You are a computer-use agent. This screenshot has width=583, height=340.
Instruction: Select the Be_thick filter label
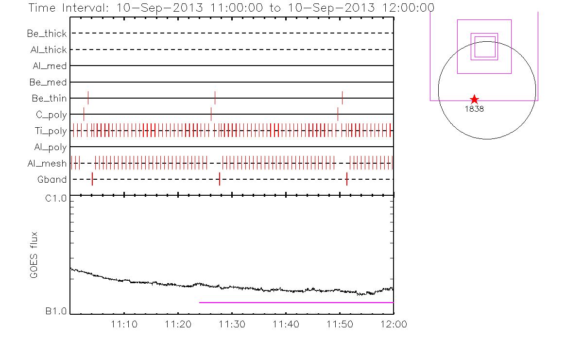(x=47, y=34)
